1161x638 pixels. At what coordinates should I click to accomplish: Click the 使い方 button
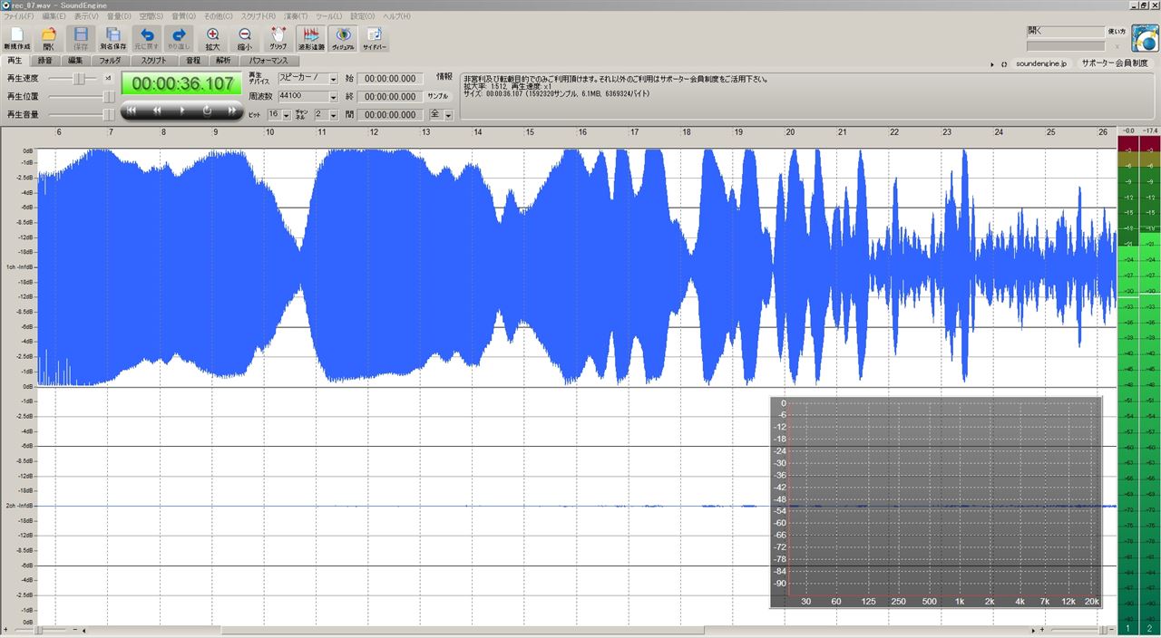1117,32
